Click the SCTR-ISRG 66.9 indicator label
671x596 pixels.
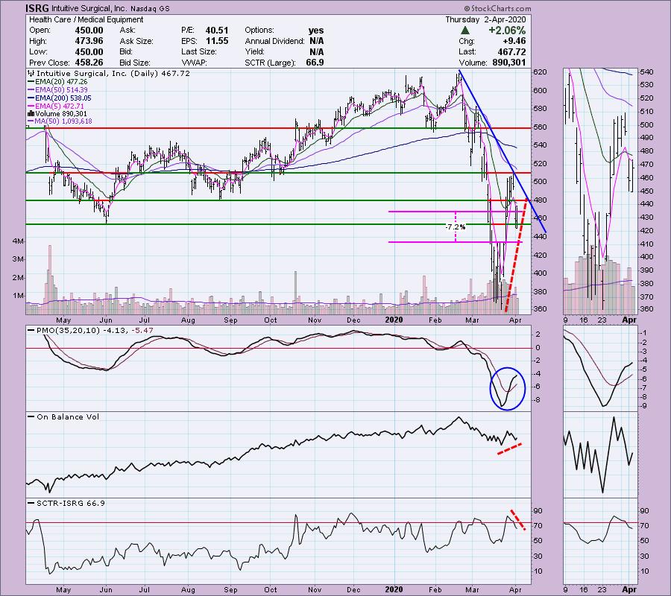pos(71,503)
